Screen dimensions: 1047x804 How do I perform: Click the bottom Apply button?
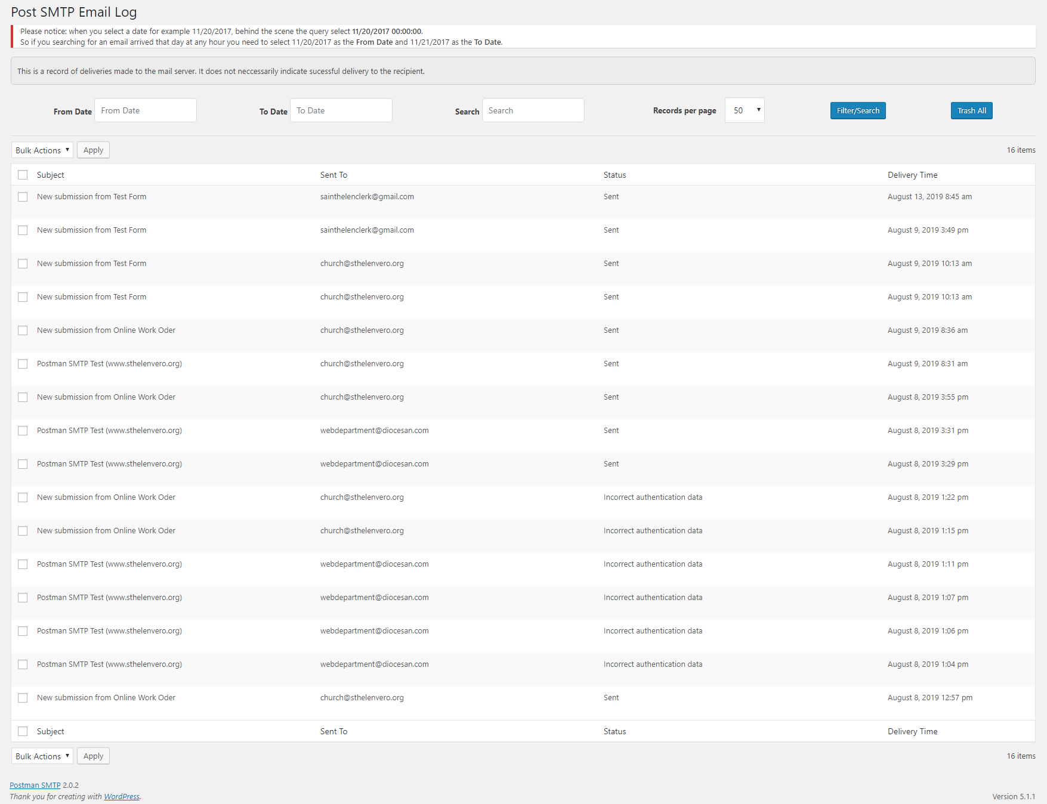point(93,756)
